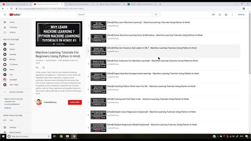Open the three-dot settings menu in header
Screen dimensions: 251x141
(x=232, y=14)
